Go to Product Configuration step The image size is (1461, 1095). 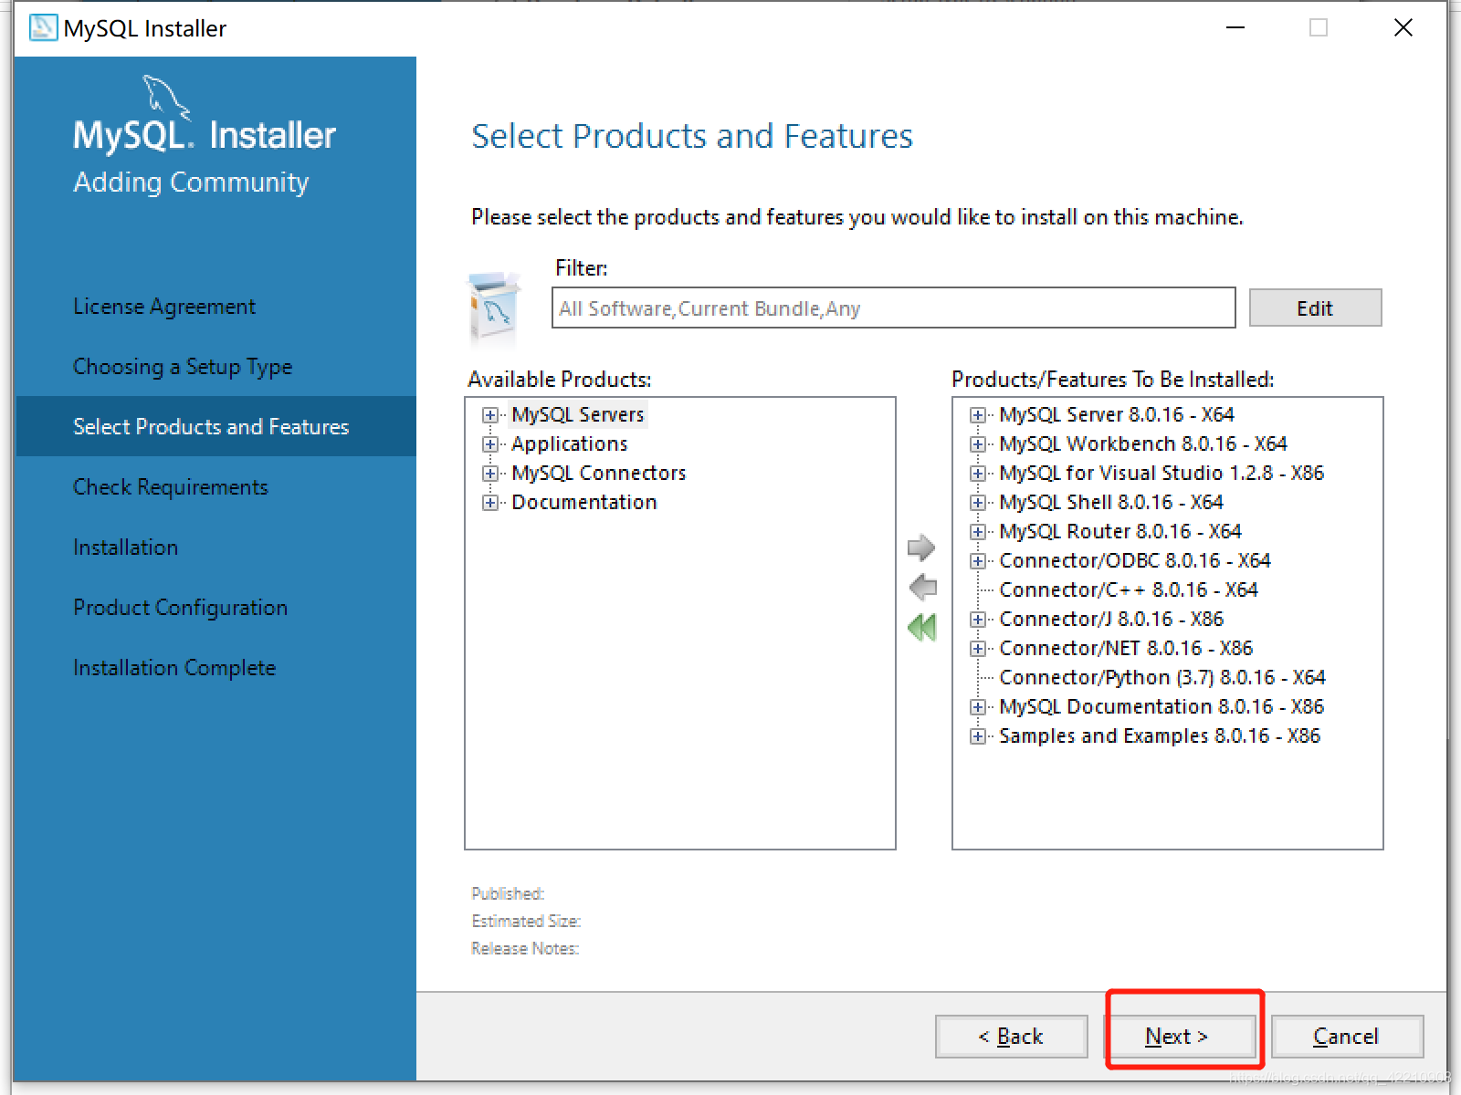pyautogui.click(x=181, y=607)
